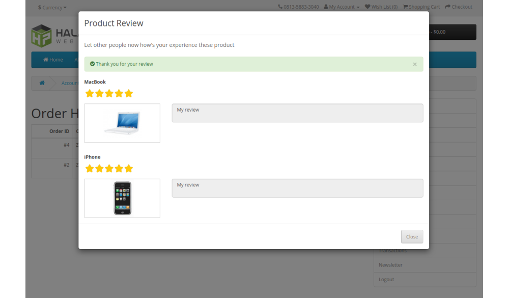Viewport: 509px width, 298px height.
Task: Click the MacBook review text box
Action: (297, 113)
